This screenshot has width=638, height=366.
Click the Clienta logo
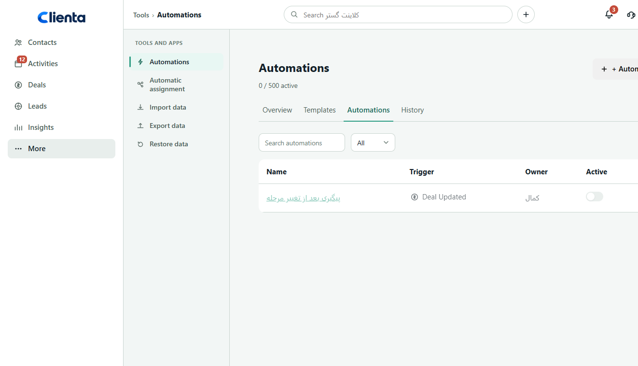tap(61, 18)
